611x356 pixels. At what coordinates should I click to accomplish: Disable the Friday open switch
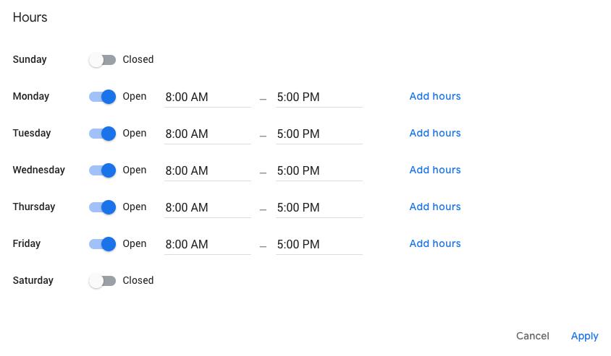click(102, 244)
